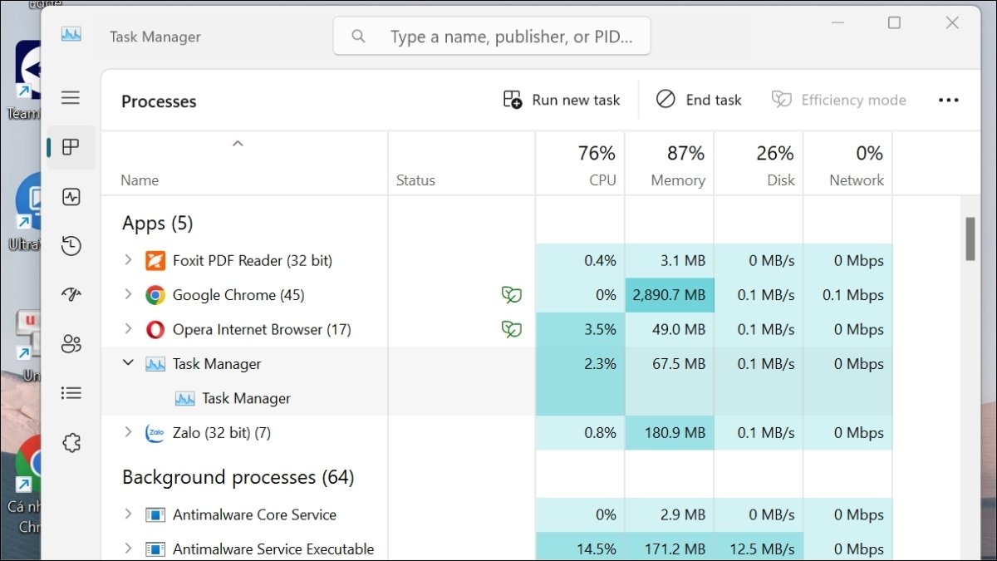
Task: Select the Antimalware Core Service row
Action: (x=497, y=515)
